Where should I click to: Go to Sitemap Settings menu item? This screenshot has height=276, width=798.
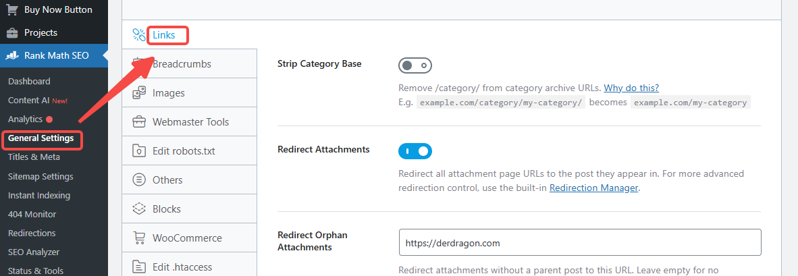click(41, 176)
